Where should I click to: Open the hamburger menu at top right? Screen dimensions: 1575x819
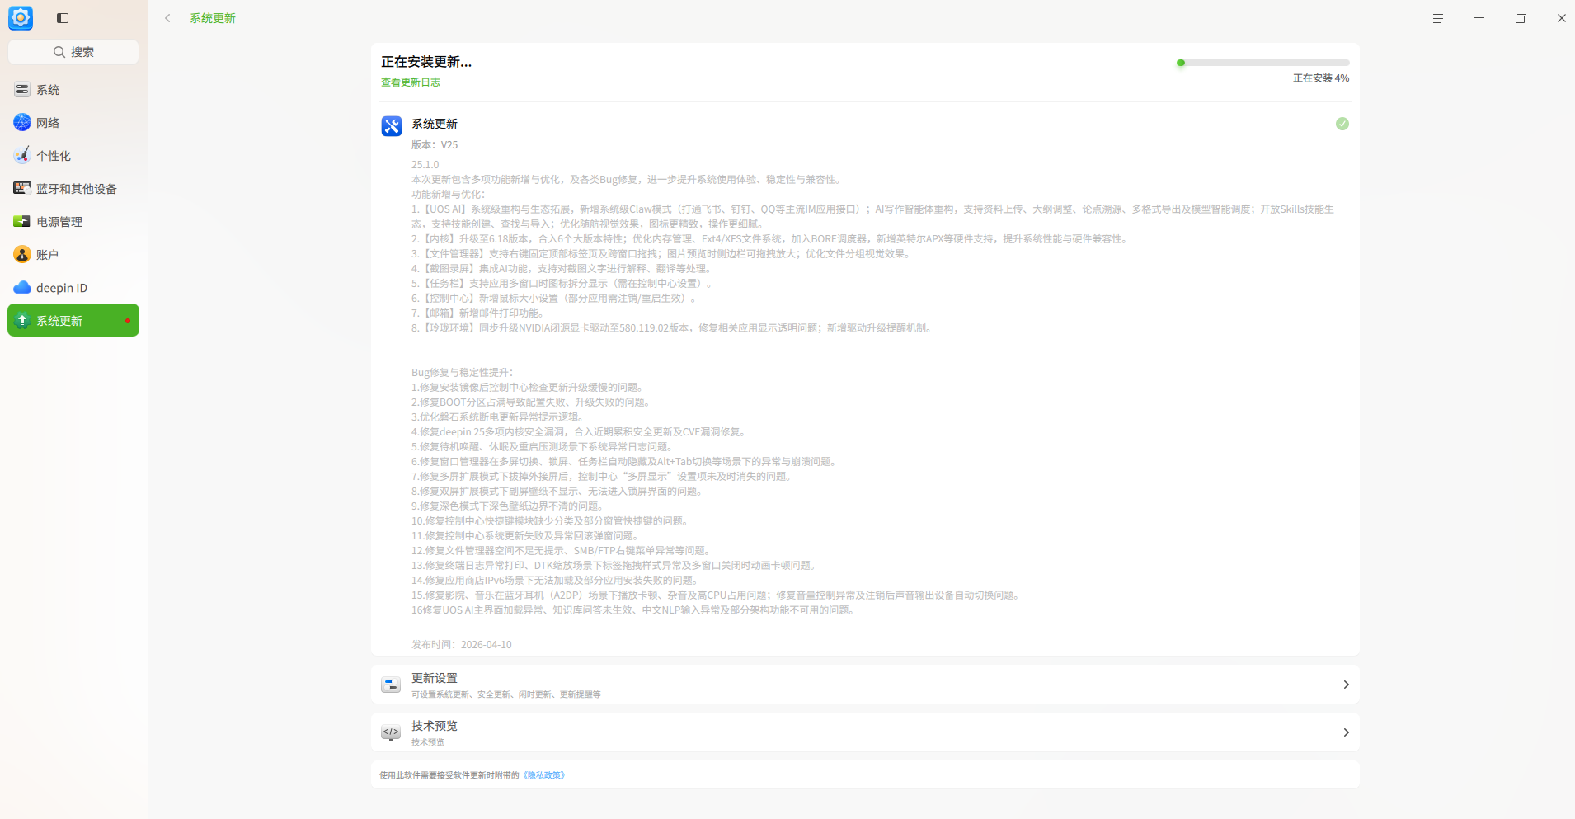coord(1437,18)
